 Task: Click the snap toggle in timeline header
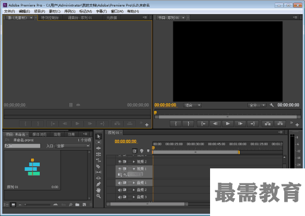(135, 151)
